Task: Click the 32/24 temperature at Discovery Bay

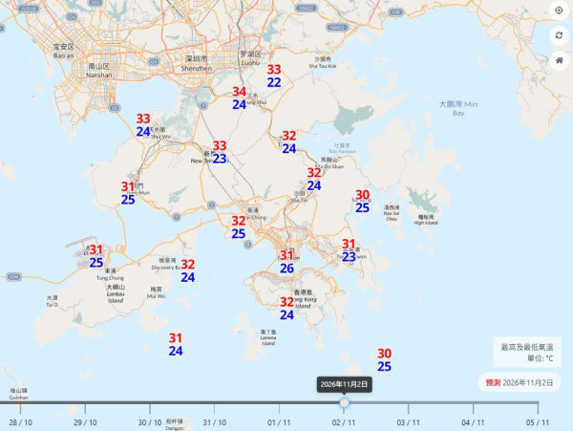Action: (x=188, y=270)
